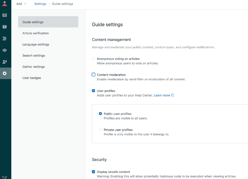
Task: Open the moderate content exclamation bubble icon
Action: click(5, 27)
